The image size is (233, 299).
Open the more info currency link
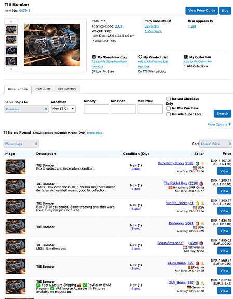(94, 133)
